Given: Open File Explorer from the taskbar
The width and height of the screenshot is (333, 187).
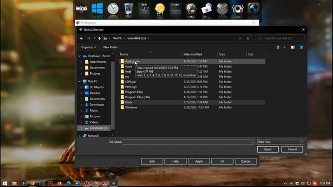Looking at the screenshot, I should [x=14, y=183].
